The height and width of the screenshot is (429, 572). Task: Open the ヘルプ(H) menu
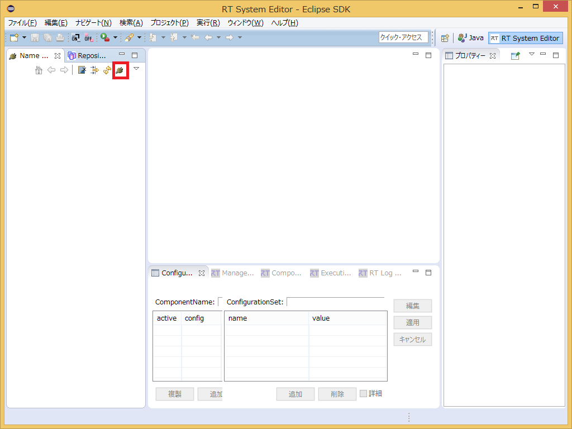pos(284,22)
